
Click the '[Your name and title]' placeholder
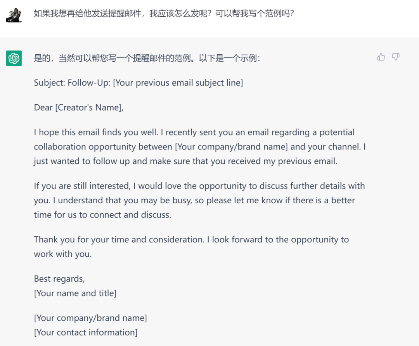75,293
